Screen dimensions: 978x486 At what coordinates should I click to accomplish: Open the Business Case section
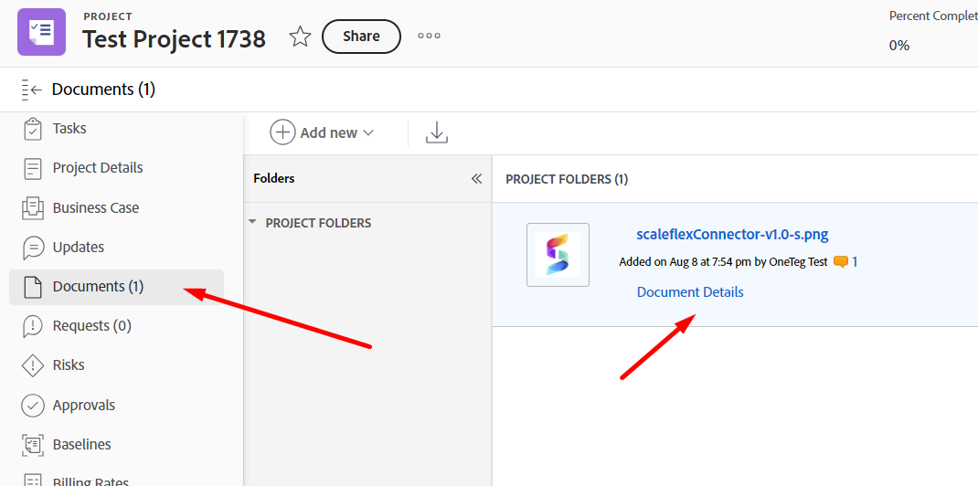pos(95,207)
